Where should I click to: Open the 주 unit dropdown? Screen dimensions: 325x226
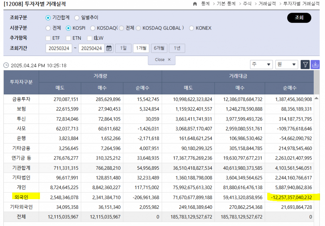coord(261,65)
